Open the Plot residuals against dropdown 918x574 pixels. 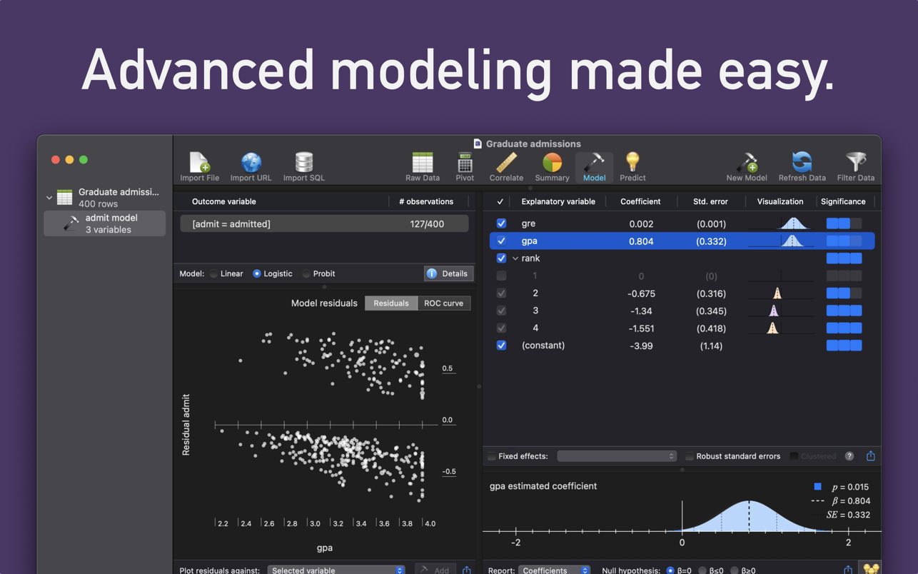(x=336, y=570)
